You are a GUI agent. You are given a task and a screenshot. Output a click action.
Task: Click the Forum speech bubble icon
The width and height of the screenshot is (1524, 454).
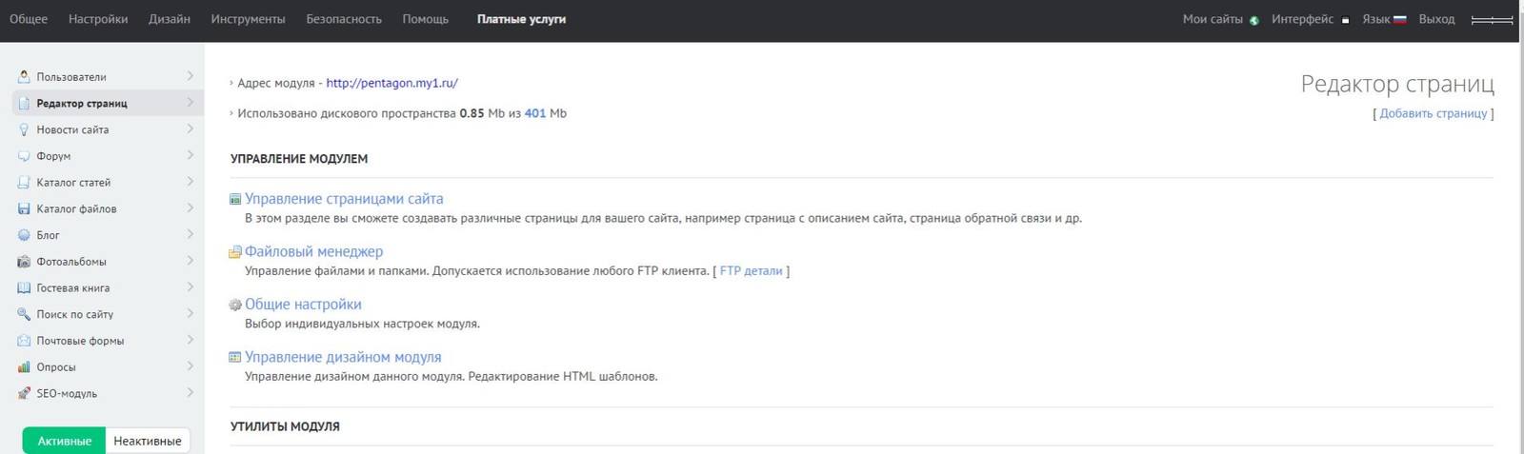tap(24, 156)
